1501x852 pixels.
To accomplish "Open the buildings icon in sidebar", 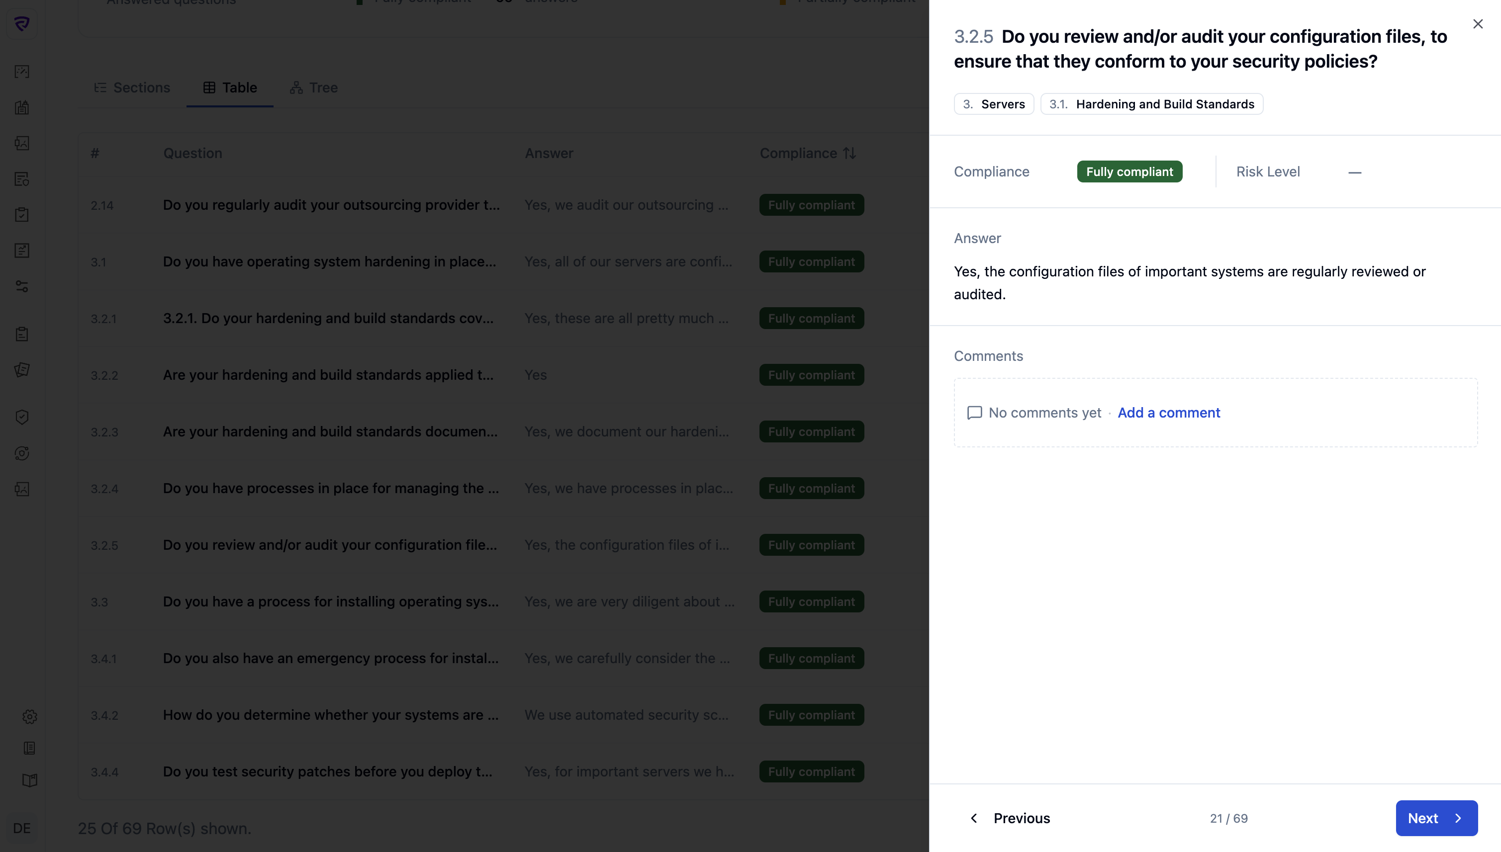I will click(22, 107).
